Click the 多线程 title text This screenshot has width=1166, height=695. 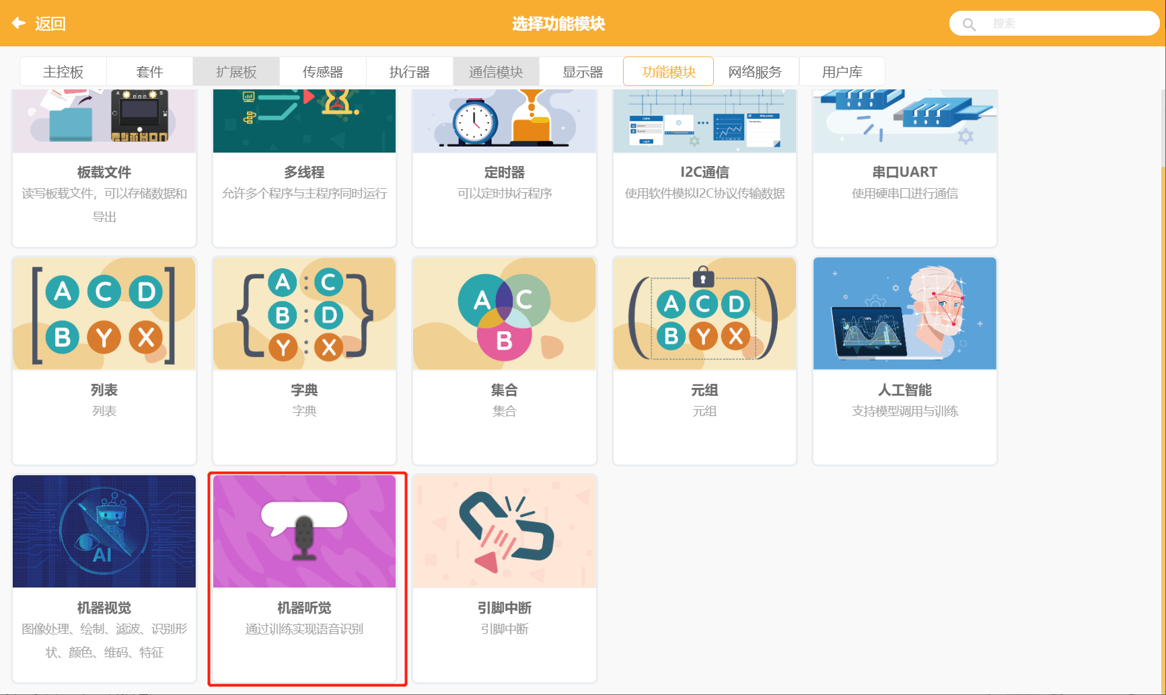click(x=304, y=172)
